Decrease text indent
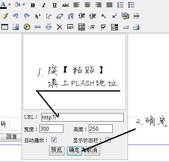This screenshot has width=169, height=162. [x=93, y=16]
